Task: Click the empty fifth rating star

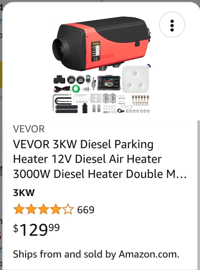Action: pos(68,209)
